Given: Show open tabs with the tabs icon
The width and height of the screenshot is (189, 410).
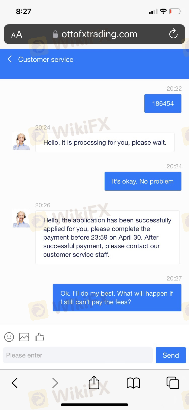Looking at the screenshot, I should click(173, 383).
